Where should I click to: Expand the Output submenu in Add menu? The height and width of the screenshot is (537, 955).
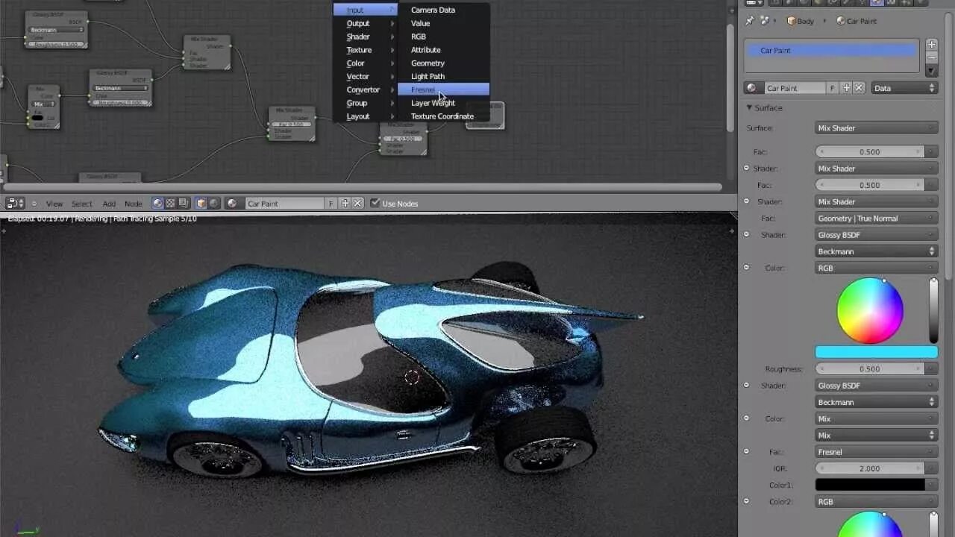(x=366, y=23)
